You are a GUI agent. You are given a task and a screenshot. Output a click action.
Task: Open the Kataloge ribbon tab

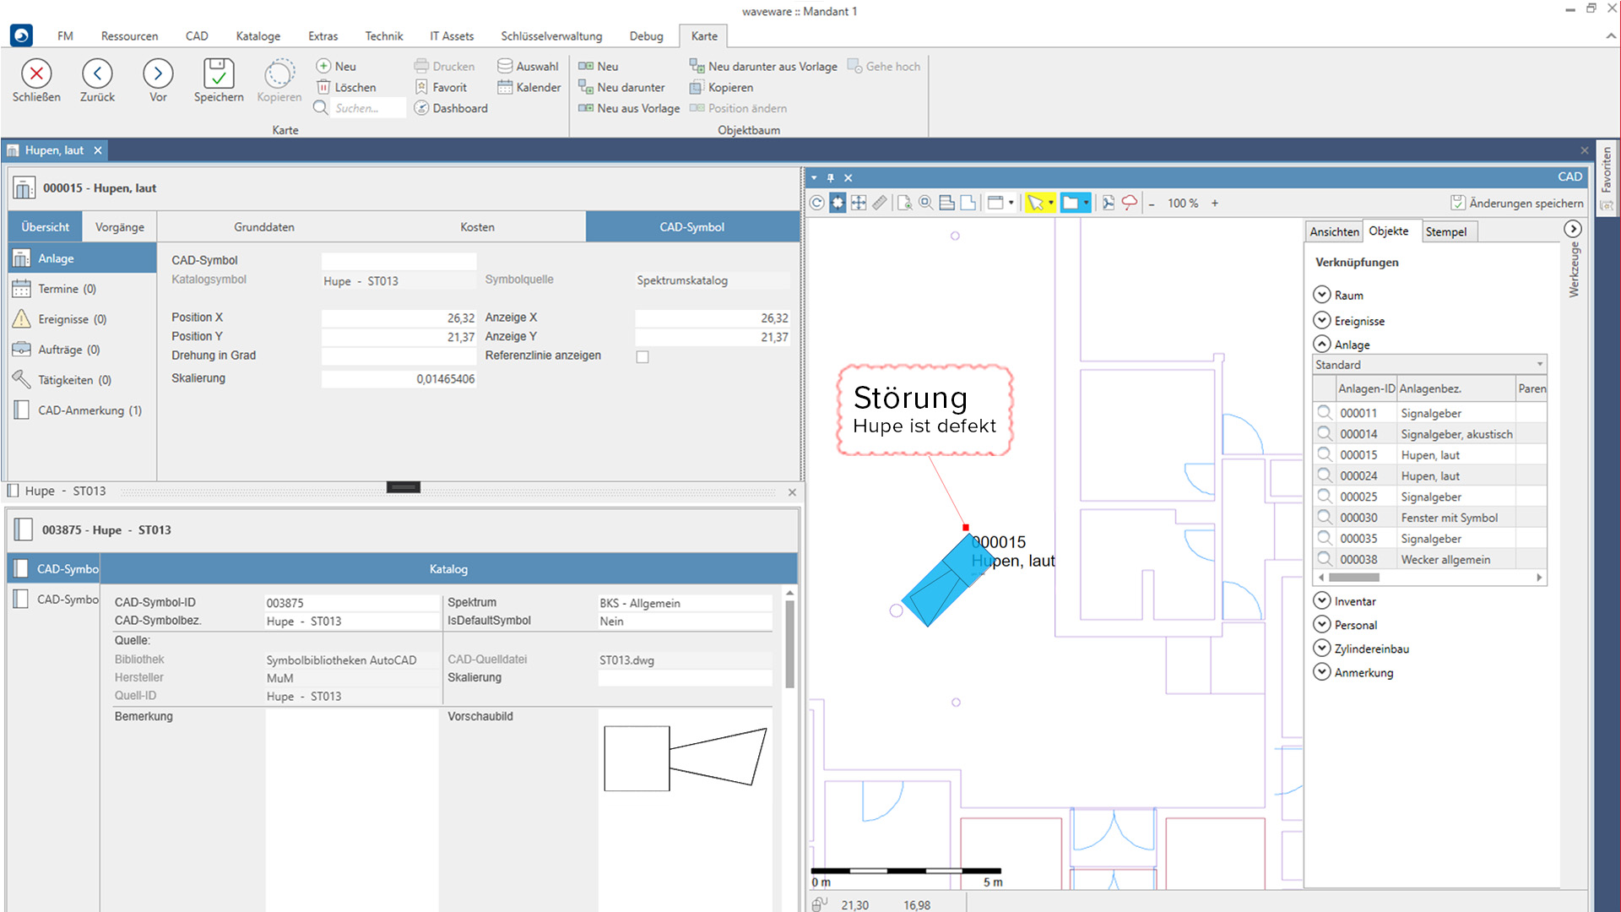pos(258,36)
